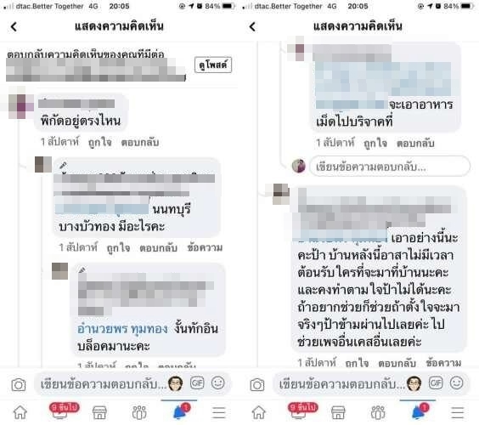Open hamburger menu on right screen
The height and width of the screenshot is (425, 479).
458,412
